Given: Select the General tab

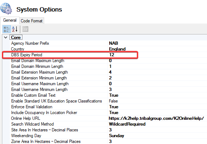Looking at the screenshot, I should point(10,20).
